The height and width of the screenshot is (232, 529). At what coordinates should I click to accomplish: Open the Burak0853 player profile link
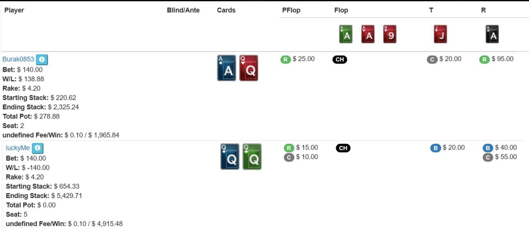coord(18,59)
